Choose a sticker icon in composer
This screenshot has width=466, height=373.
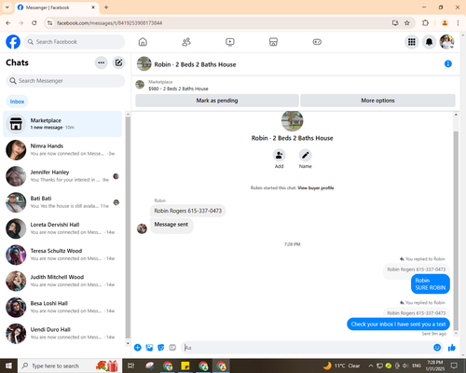point(161,348)
